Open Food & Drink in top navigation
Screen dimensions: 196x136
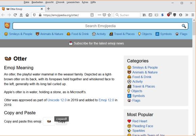78,34
